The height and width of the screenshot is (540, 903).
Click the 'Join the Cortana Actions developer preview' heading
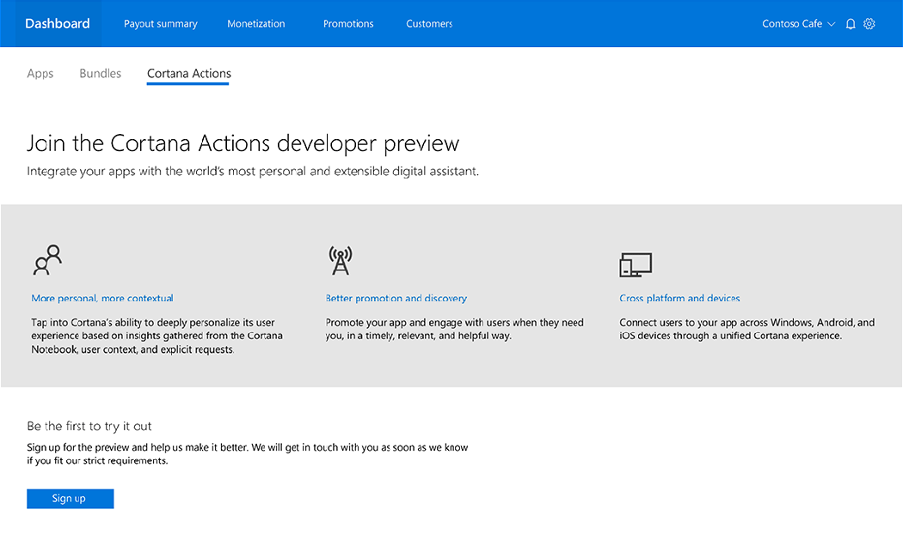tap(243, 143)
